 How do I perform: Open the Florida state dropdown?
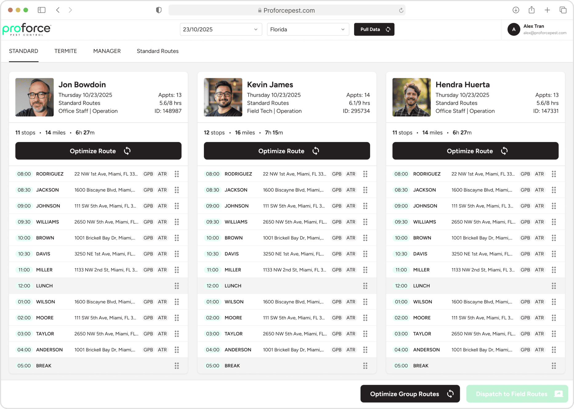(x=308, y=30)
